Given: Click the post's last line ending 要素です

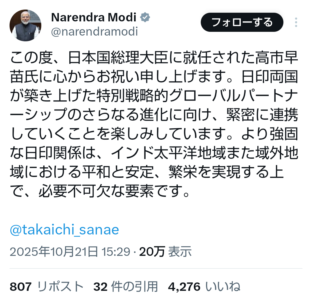Looking at the screenshot, I should [x=100, y=191].
